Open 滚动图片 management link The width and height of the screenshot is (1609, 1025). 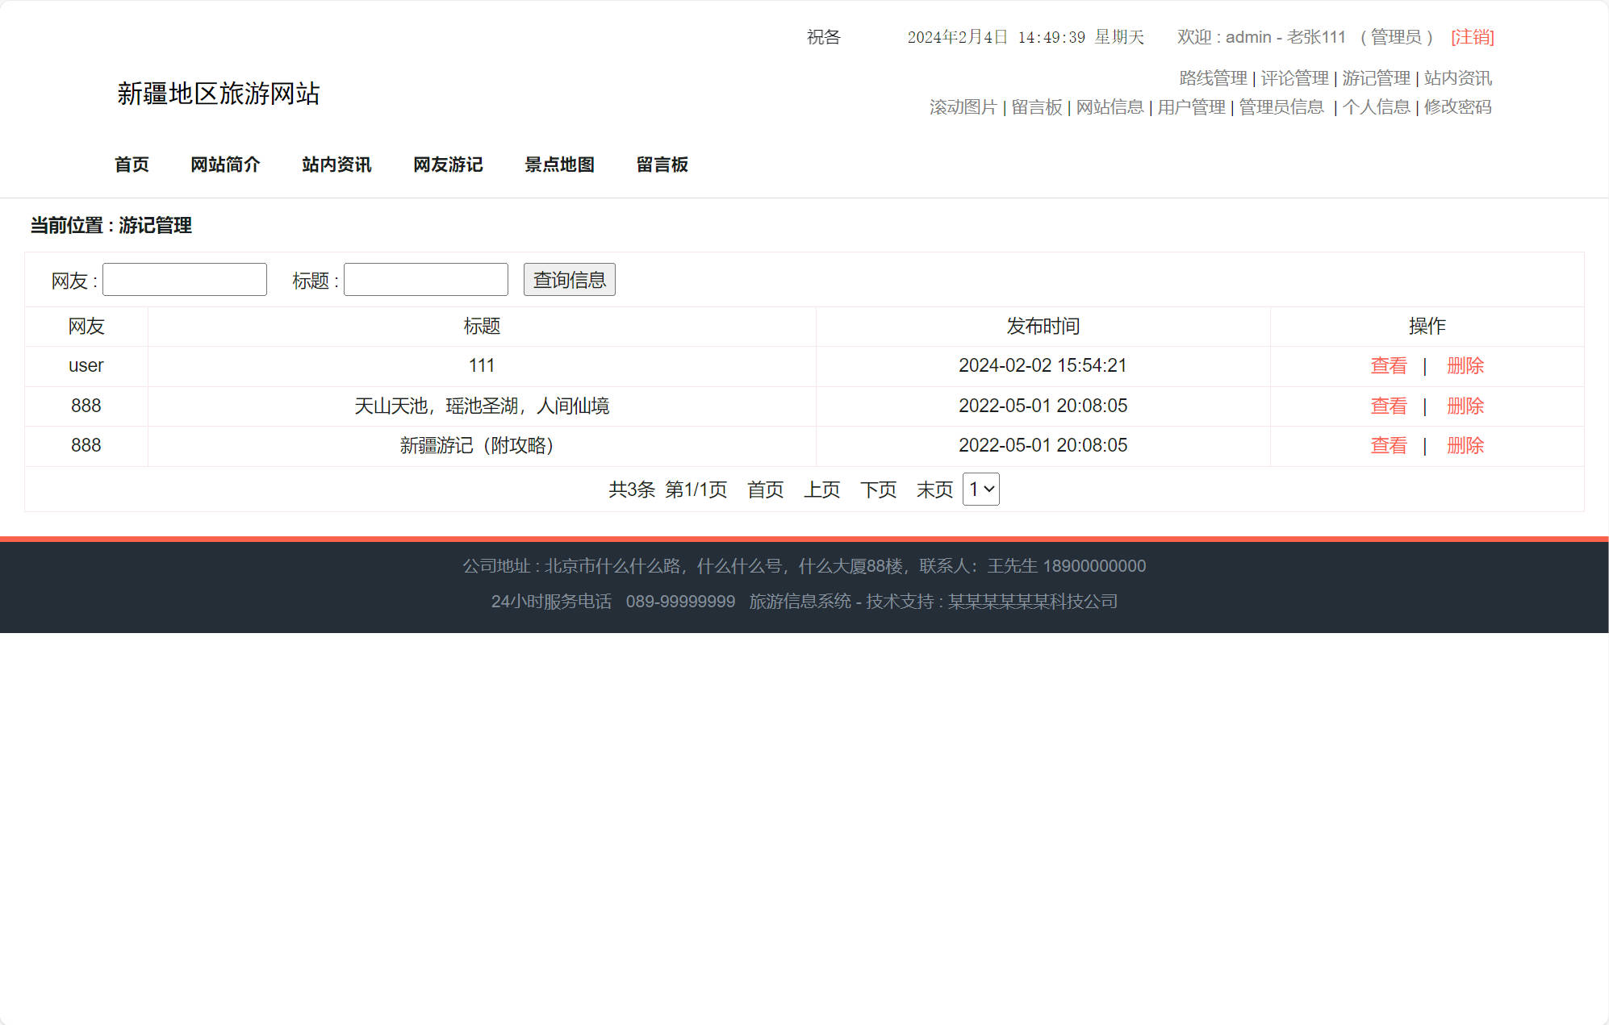click(x=963, y=107)
